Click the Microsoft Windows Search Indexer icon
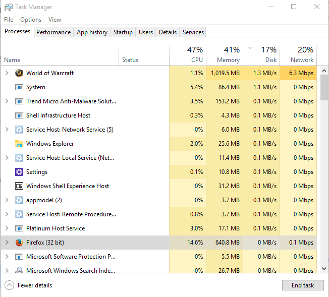The width and height of the screenshot is (329, 297). pos(19,270)
